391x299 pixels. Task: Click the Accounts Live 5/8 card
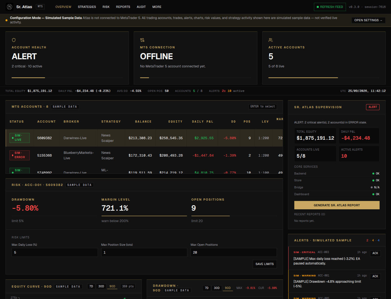(x=315, y=154)
